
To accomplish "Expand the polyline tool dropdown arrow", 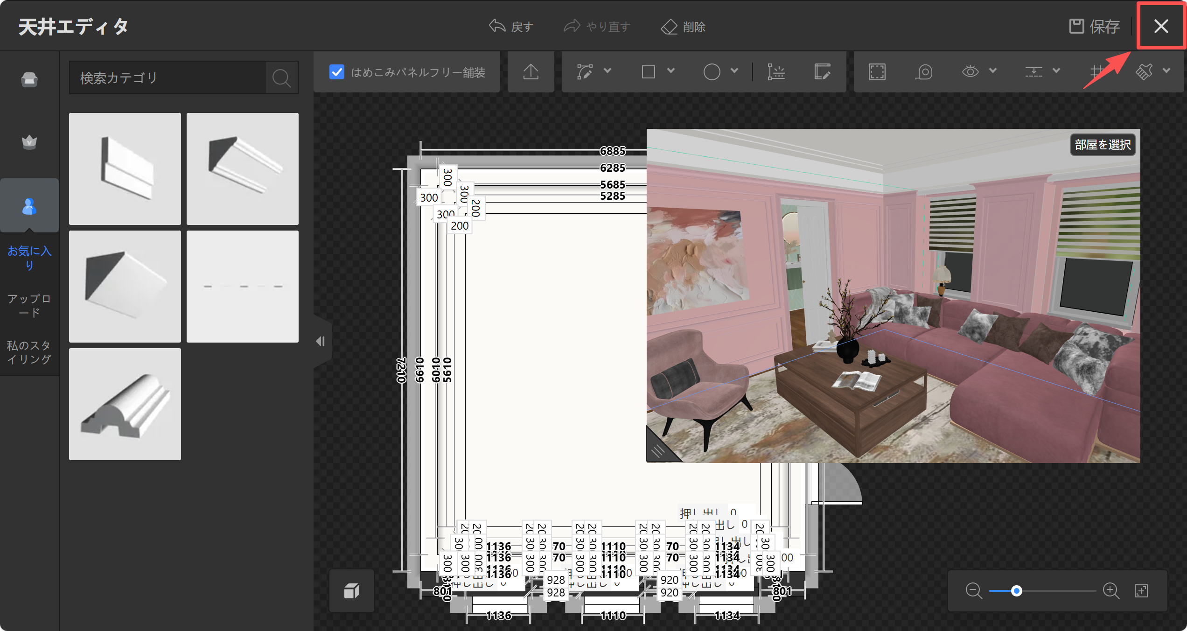I will pyautogui.click(x=607, y=71).
